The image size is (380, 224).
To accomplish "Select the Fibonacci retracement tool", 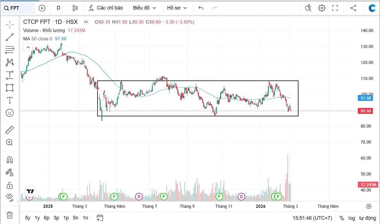I will [10, 50].
